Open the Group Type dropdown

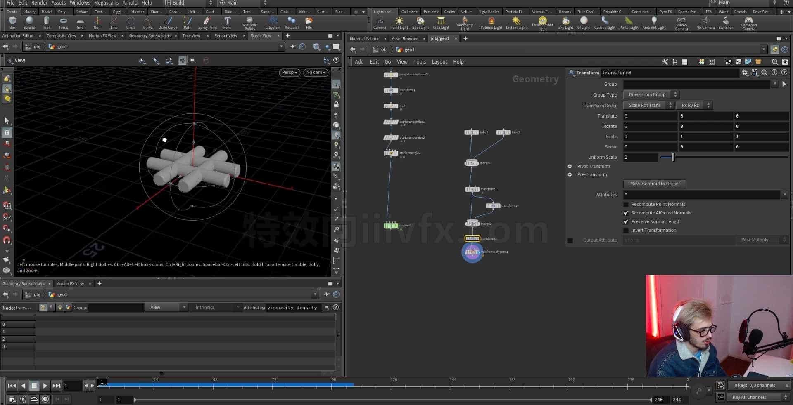(x=651, y=94)
